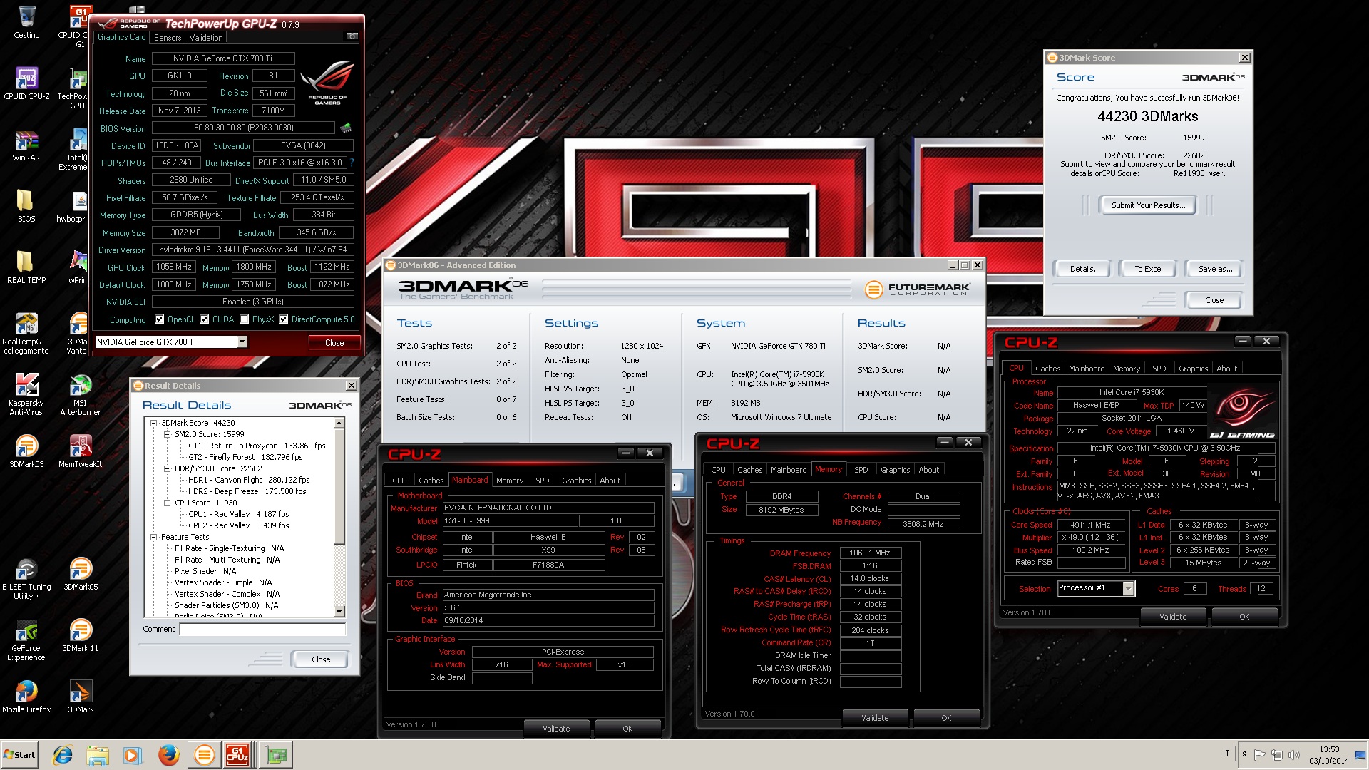Open the SPD tab in Mainboard CPU-Z window
This screenshot has height=770, width=1369.
pyautogui.click(x=543, y=481)
